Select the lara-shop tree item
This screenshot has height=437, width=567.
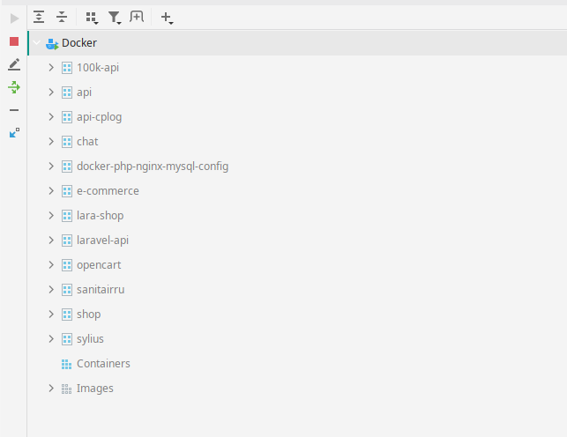pos(101,216)
